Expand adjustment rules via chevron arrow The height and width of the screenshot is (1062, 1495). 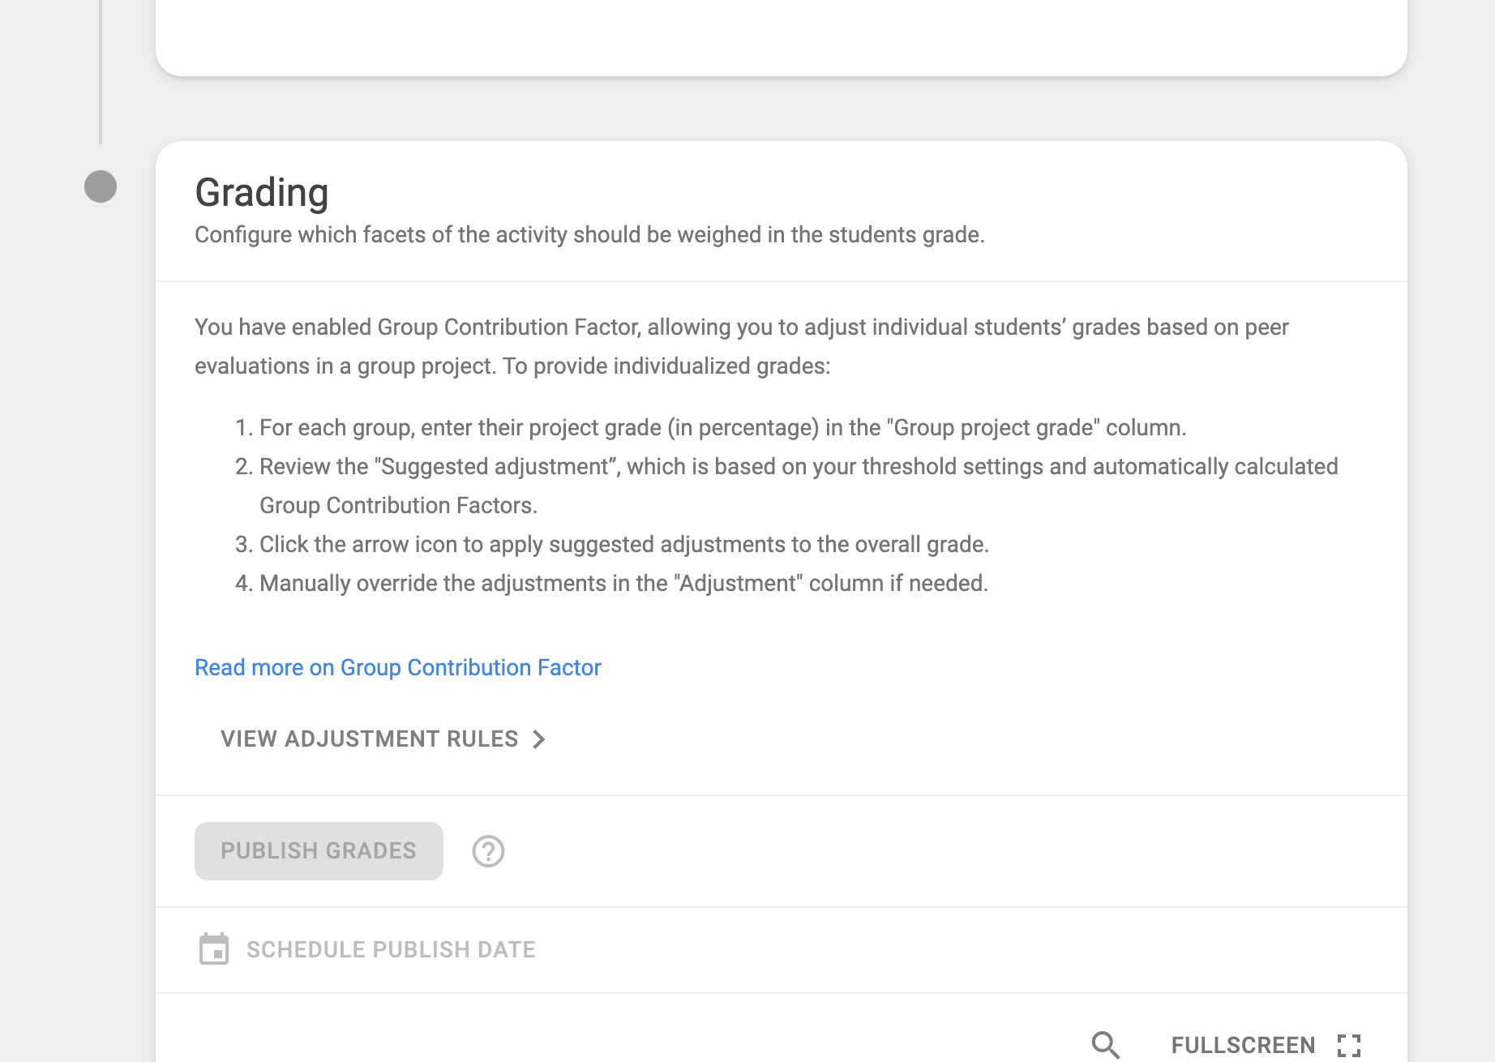539,739
